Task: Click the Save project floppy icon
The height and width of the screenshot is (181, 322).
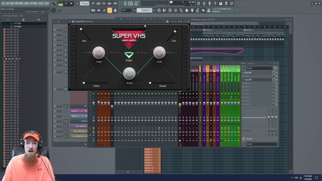Action: [221, 4]
